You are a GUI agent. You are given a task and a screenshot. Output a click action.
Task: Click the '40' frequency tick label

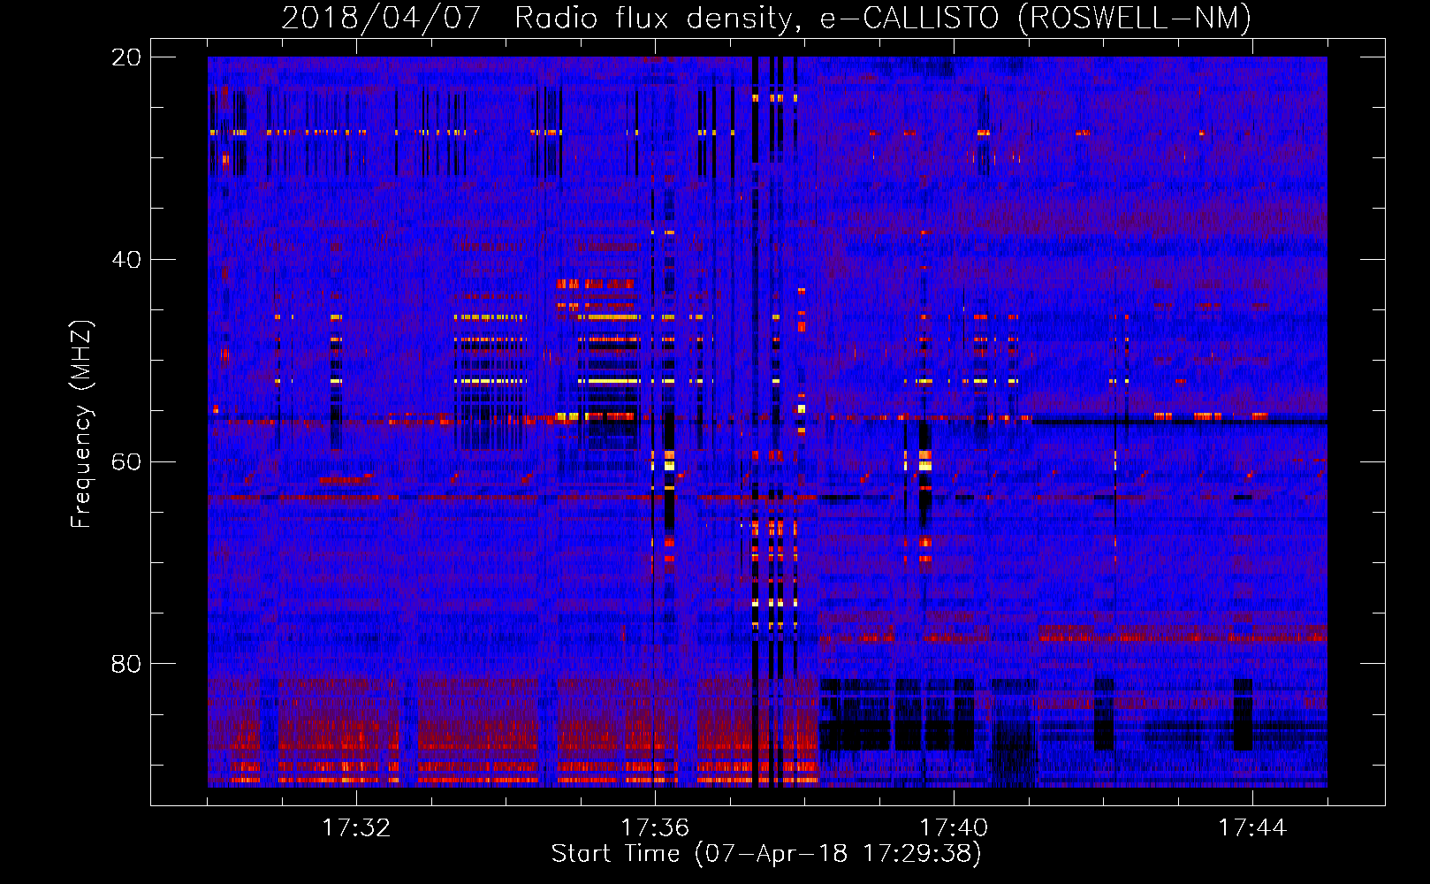[126, 260]
